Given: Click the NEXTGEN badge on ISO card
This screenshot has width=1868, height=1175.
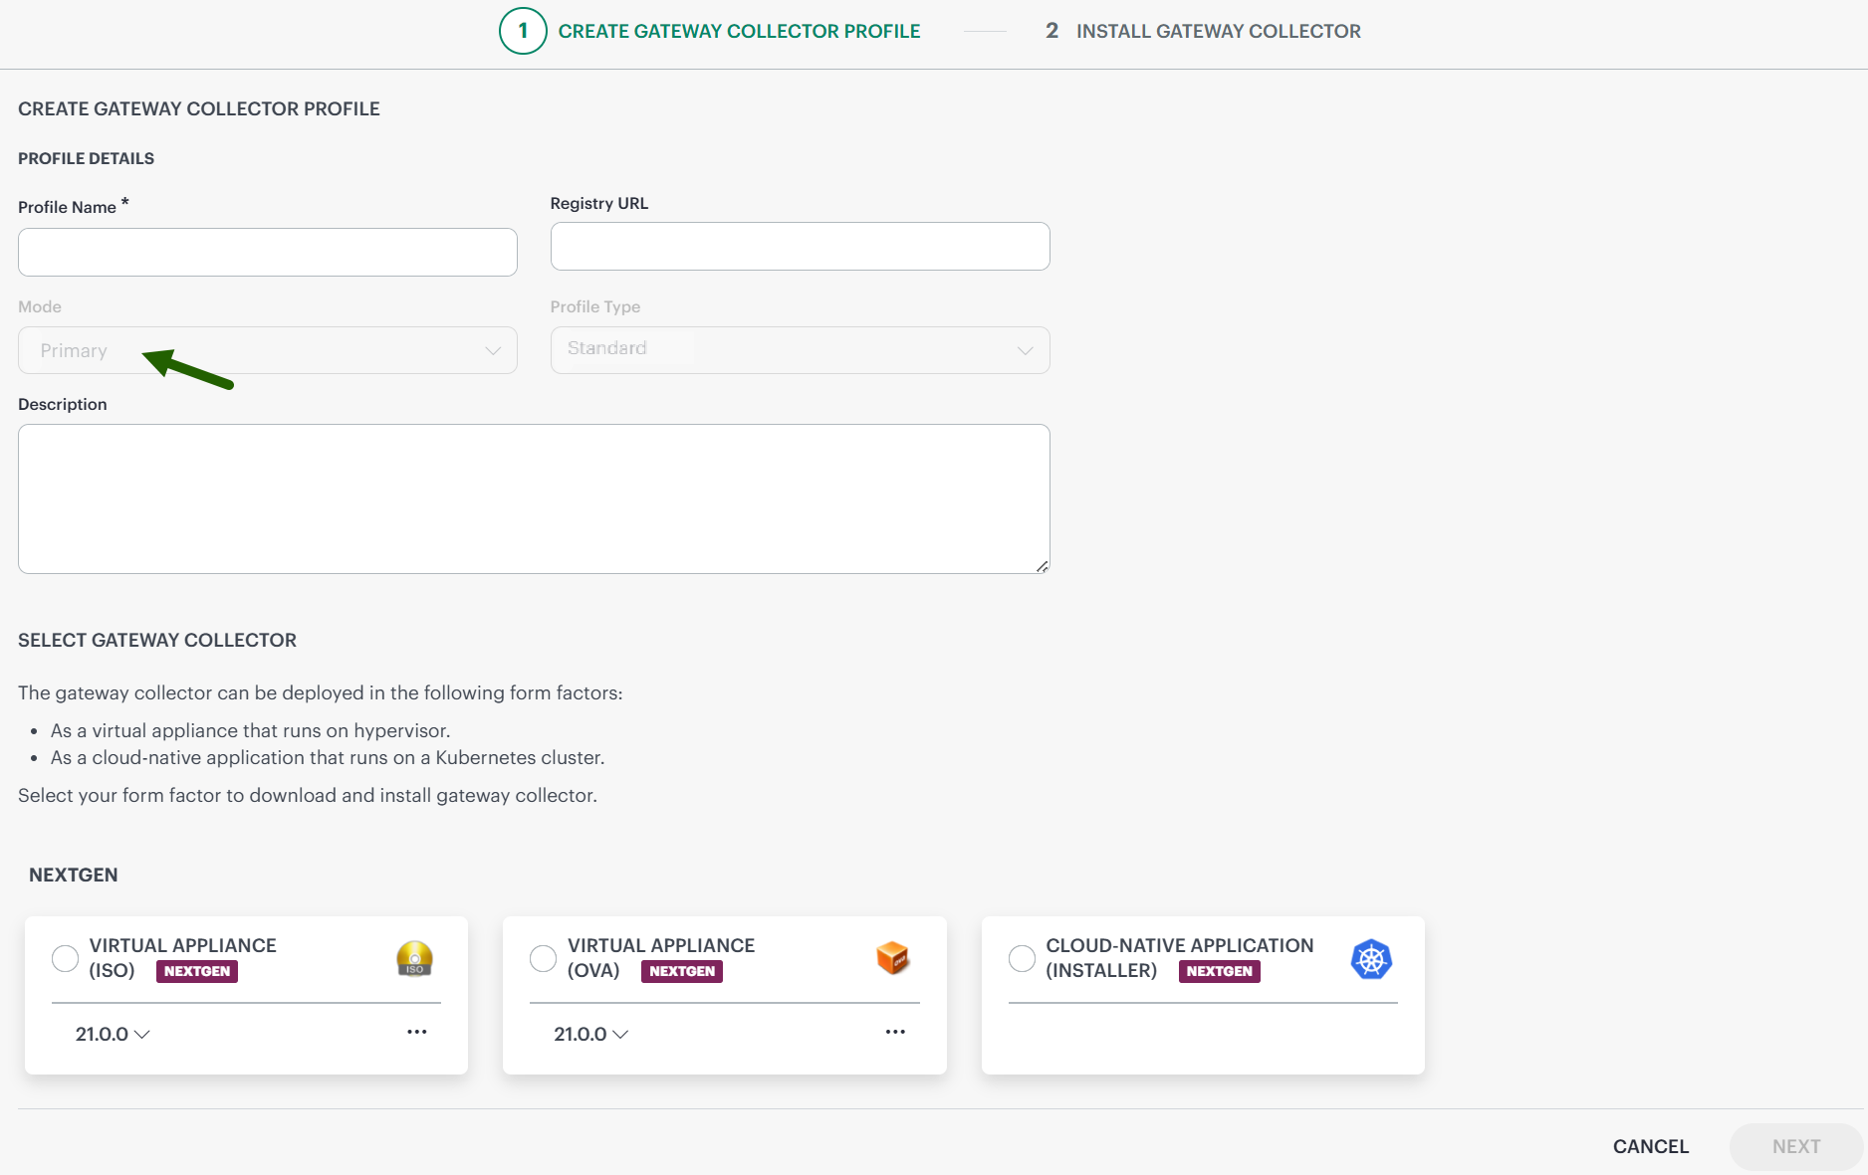Looking at the screenshot, I should pos(197,971).
